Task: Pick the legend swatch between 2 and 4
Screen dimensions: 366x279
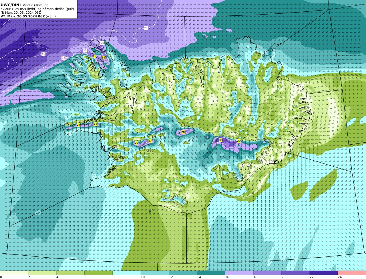Action: [42, 273]
